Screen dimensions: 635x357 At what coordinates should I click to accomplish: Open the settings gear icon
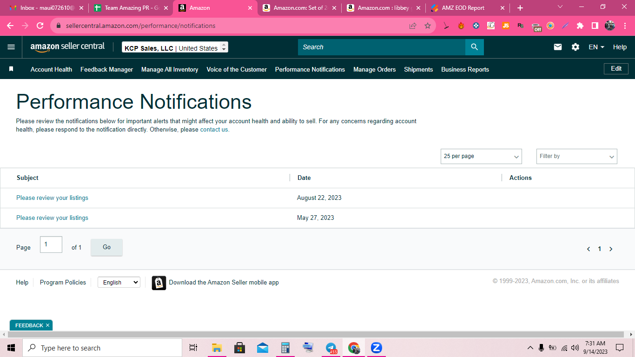[575, 47]
